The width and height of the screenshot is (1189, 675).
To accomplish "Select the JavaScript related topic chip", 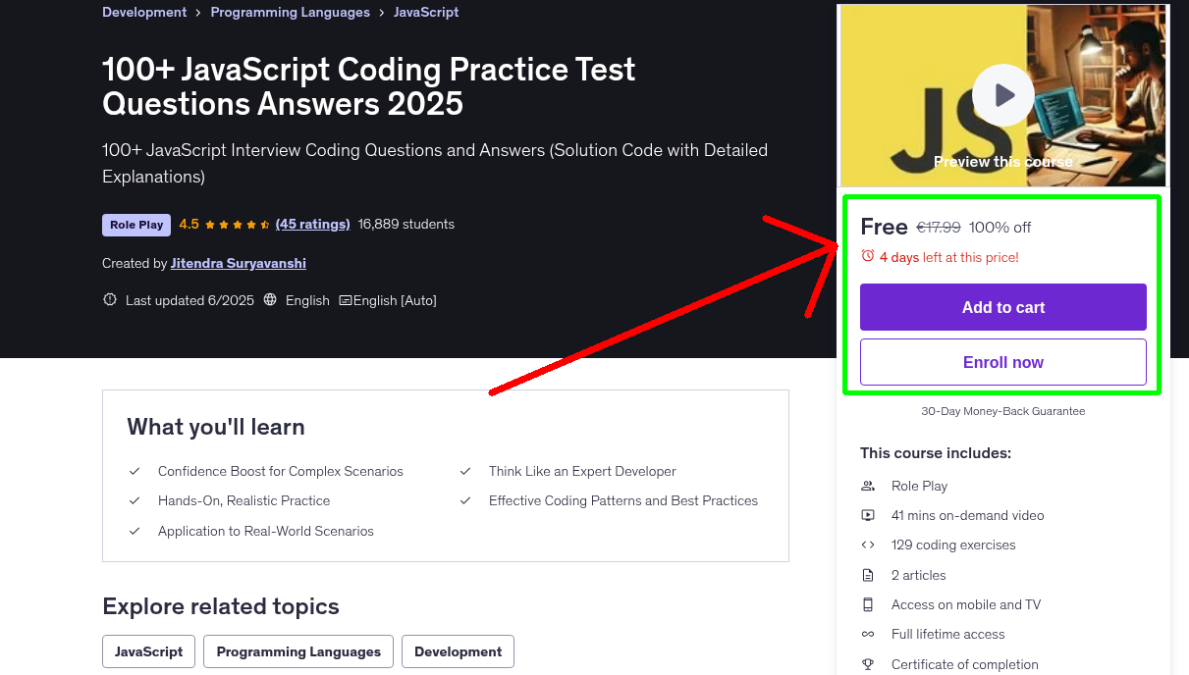I will tap(148, 651).
